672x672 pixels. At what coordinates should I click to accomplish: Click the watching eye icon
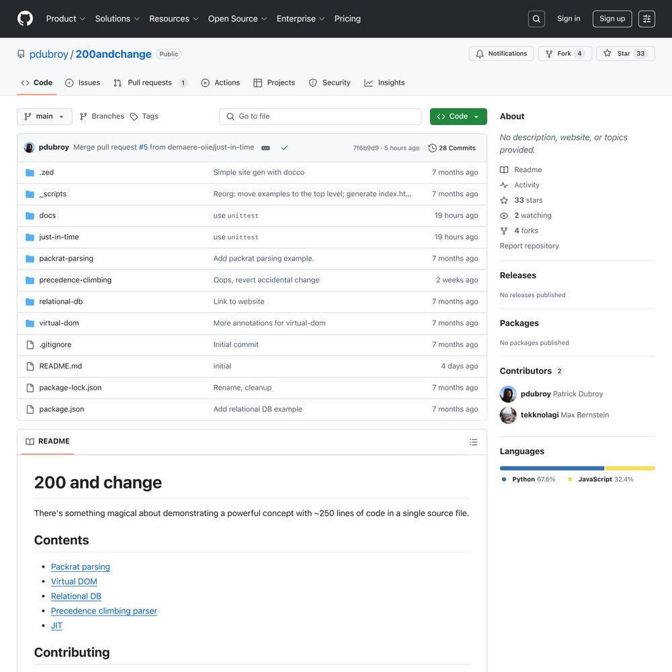504,216
